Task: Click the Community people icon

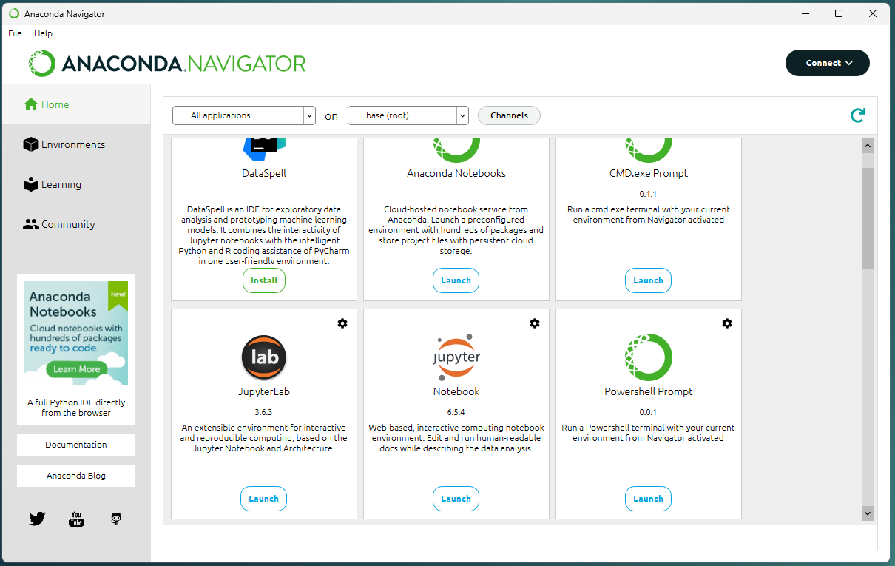Action: point(31,224)
